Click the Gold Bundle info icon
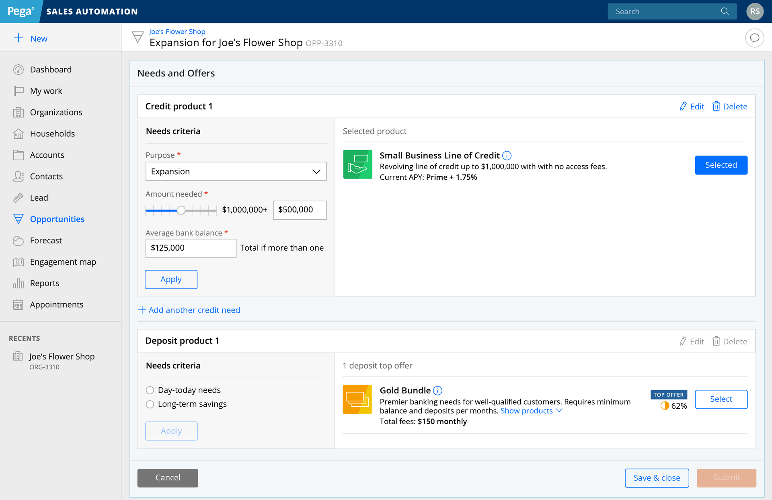Viewport: 772px width, 500px height. click(438, 391)
